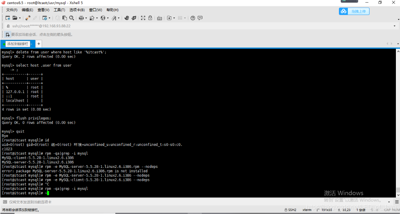Viewport: 400px width, 214px height.
Task: Click the Copy toolbar icon
Action: click(57, 18)
